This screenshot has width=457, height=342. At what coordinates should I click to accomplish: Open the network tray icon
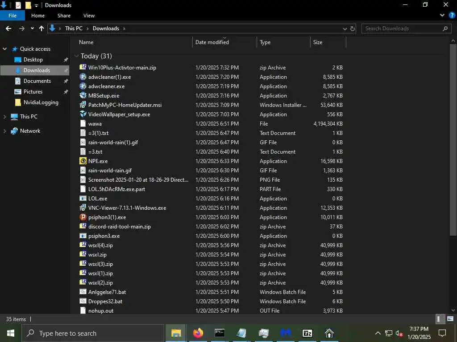pos(389,333)
